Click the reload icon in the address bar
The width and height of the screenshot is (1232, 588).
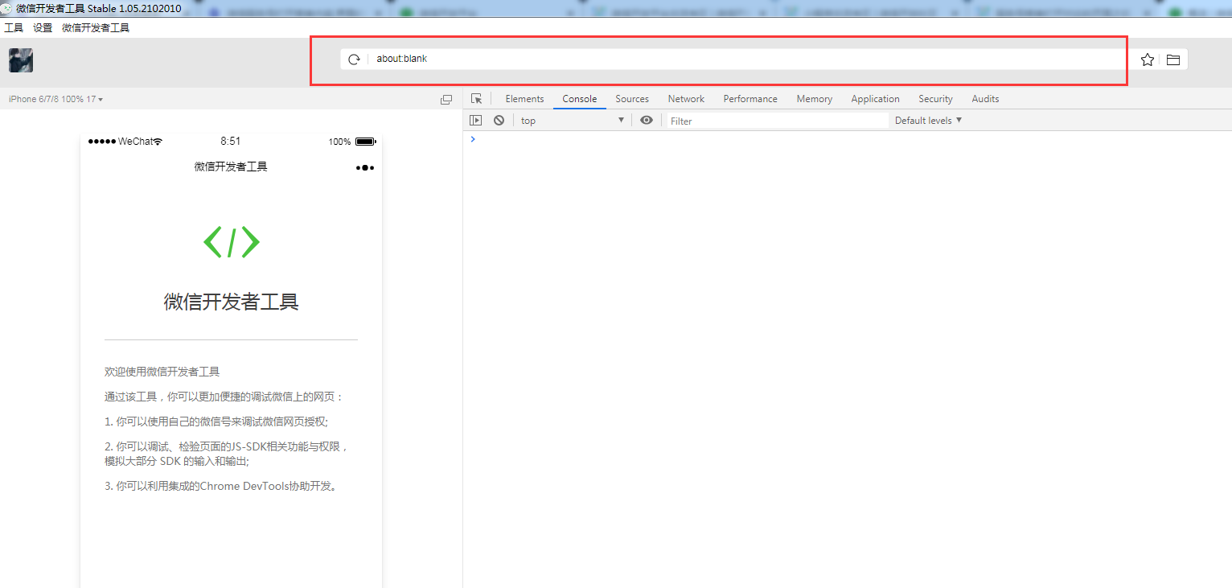click(354, 60)
